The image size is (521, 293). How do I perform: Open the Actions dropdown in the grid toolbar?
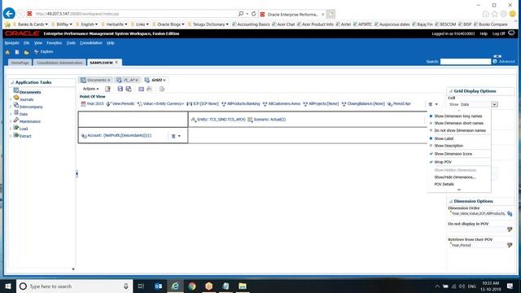[x=90, y=89]
